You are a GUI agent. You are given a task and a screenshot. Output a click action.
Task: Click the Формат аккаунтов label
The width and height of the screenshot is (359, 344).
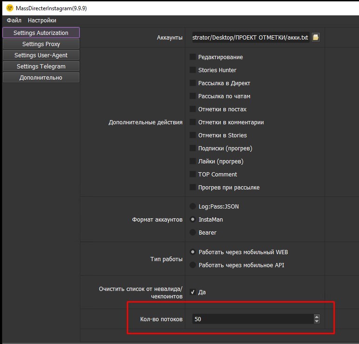click(x=157, y=220)
